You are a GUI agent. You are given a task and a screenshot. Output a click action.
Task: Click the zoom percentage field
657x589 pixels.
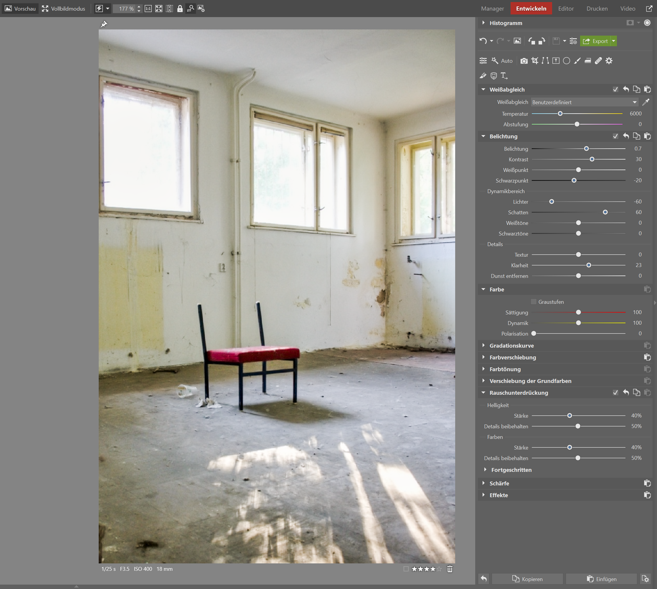(x=126, y=9)
